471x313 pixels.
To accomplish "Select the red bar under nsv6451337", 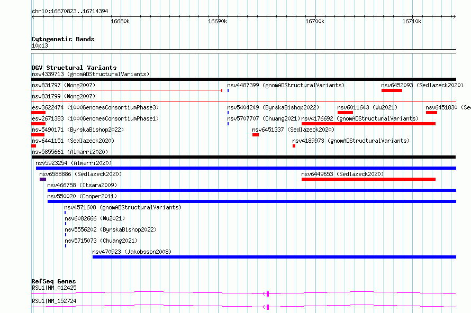I will point(256,135).
